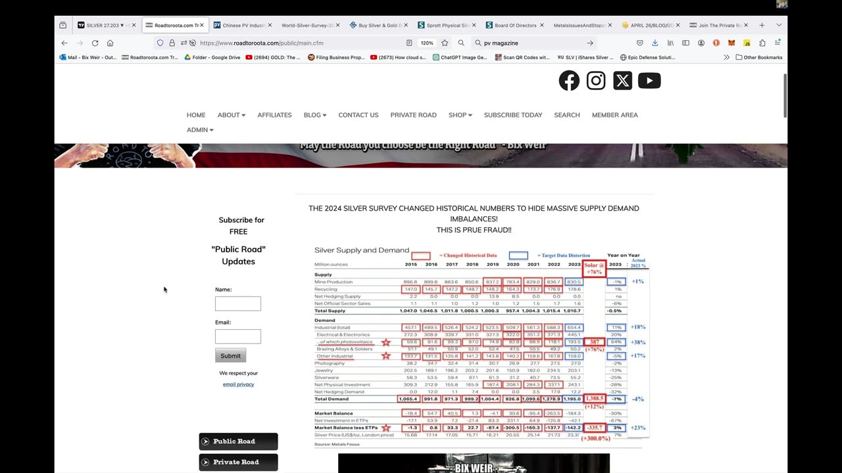This screenshot has height=473, width=842.
Task: Open the Facebook social icon
Action: tap(569, 81)
